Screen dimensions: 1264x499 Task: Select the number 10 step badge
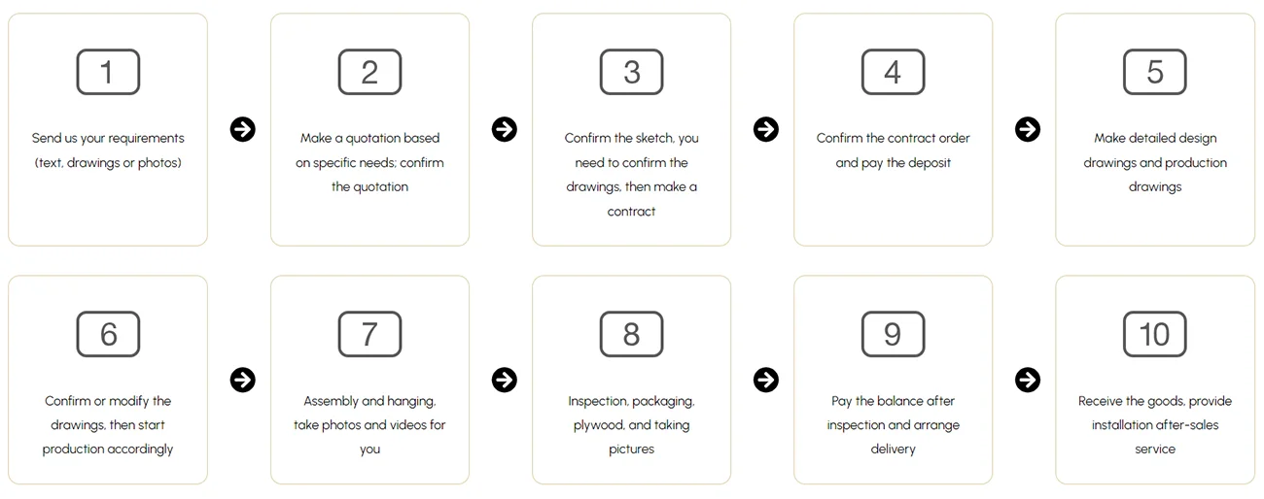1155,335
